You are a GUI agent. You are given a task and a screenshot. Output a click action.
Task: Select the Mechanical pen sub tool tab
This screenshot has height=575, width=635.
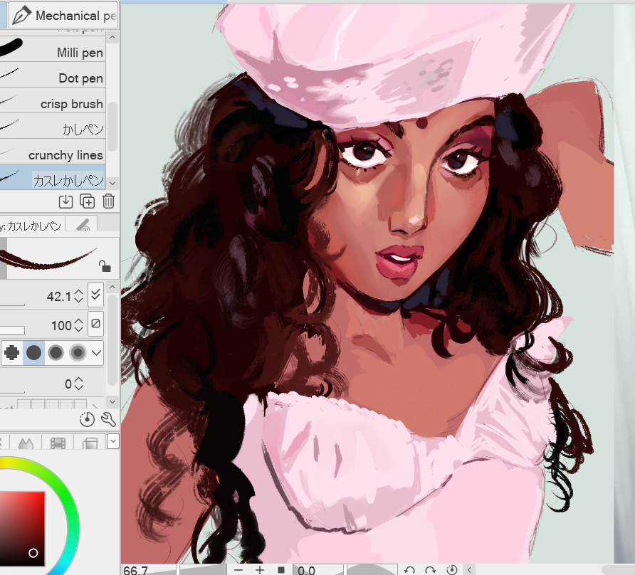[x=63, y=15]
